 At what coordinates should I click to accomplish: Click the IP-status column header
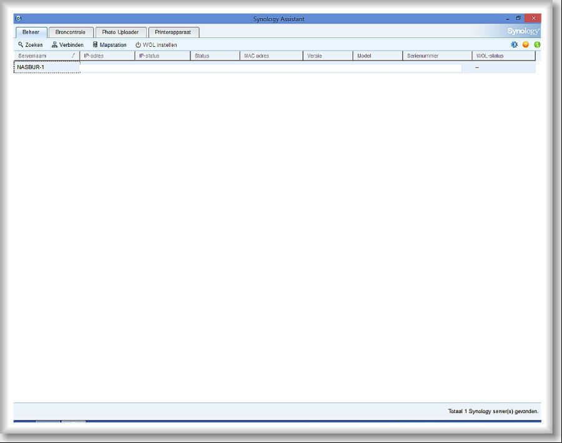pyautogui.click(x=162, y=56)
